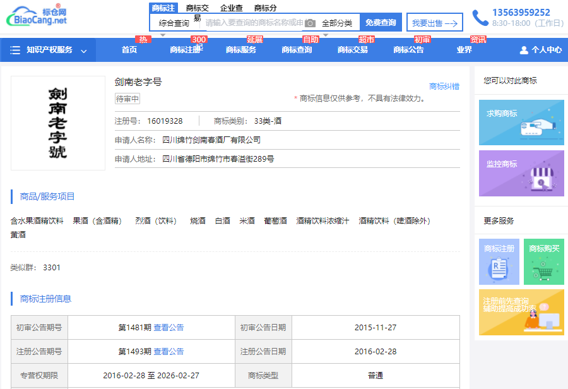View the 第1481期 查看公告 link

169,327
